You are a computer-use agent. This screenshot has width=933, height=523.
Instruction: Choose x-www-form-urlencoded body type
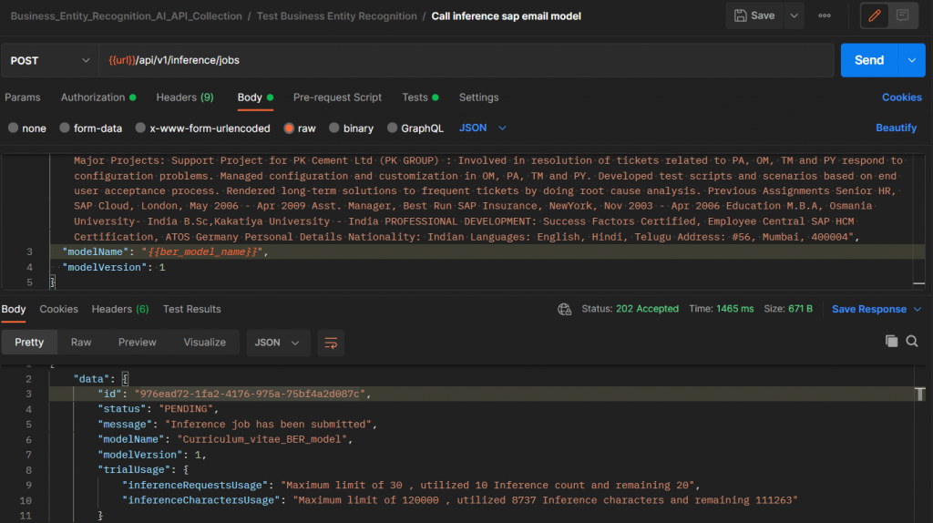[x=140, y=128]
